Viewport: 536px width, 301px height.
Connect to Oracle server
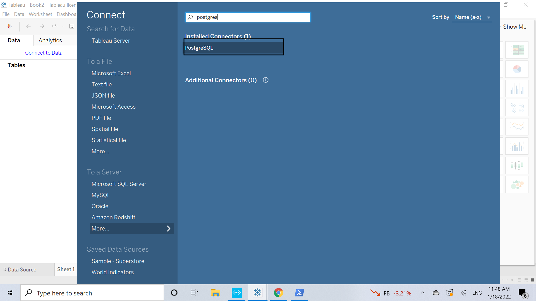tap(100, 206)
